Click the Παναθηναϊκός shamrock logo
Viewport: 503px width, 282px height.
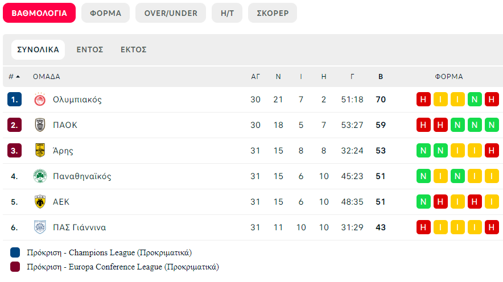click(40, 176)
